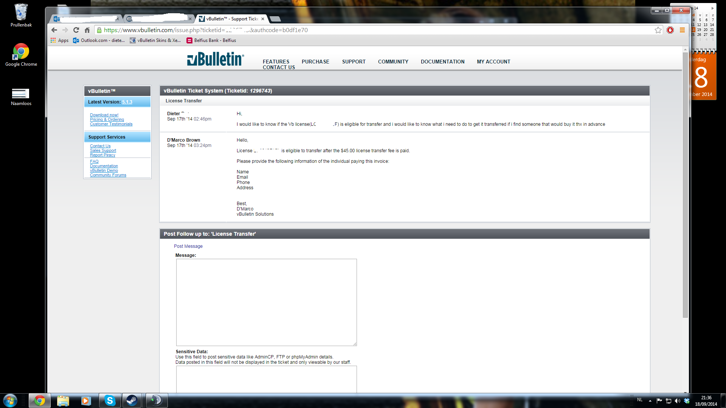Image resolution: width=726 pixels, height=408 pixels.
Task: Open the sidebar Documentation link
Action: point(104,166)
